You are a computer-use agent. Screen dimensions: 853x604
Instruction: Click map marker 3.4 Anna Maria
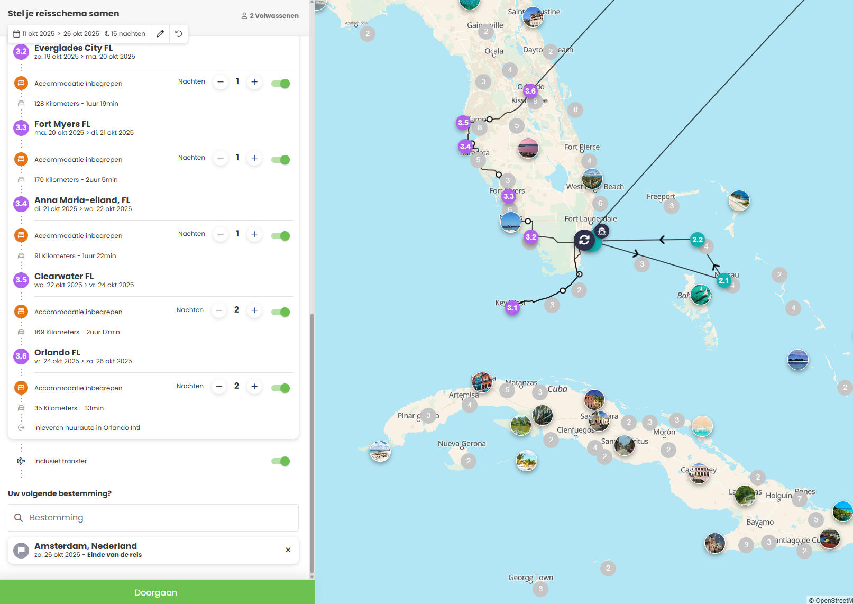click(465, 147)
